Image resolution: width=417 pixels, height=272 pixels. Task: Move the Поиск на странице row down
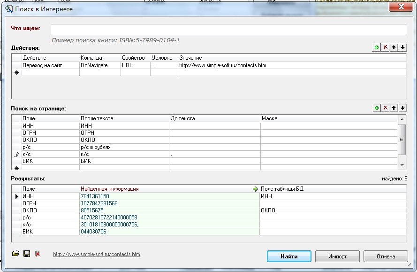point(402,108)
